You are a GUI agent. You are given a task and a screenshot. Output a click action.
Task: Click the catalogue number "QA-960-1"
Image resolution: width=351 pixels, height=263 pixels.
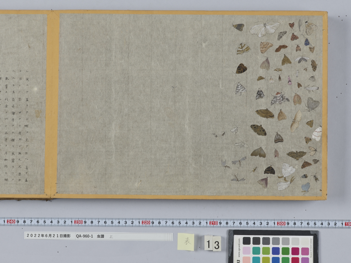pos(84,236)
